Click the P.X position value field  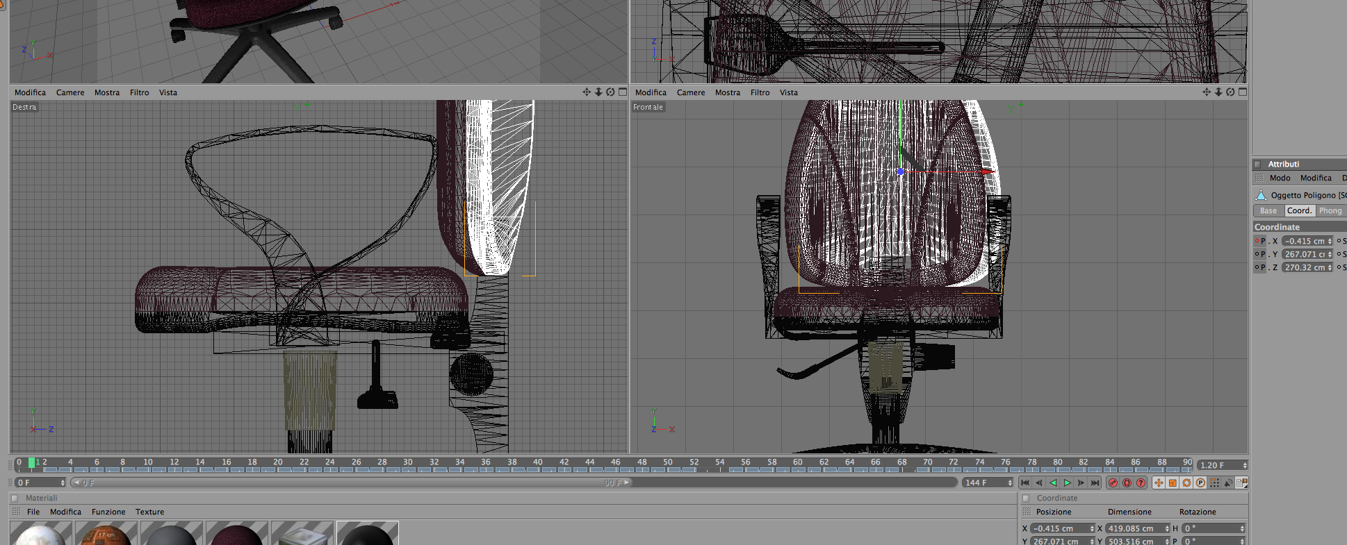(1307, 241)
